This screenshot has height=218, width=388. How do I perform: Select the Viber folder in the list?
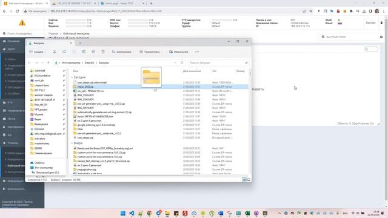[x=80, y=129]
